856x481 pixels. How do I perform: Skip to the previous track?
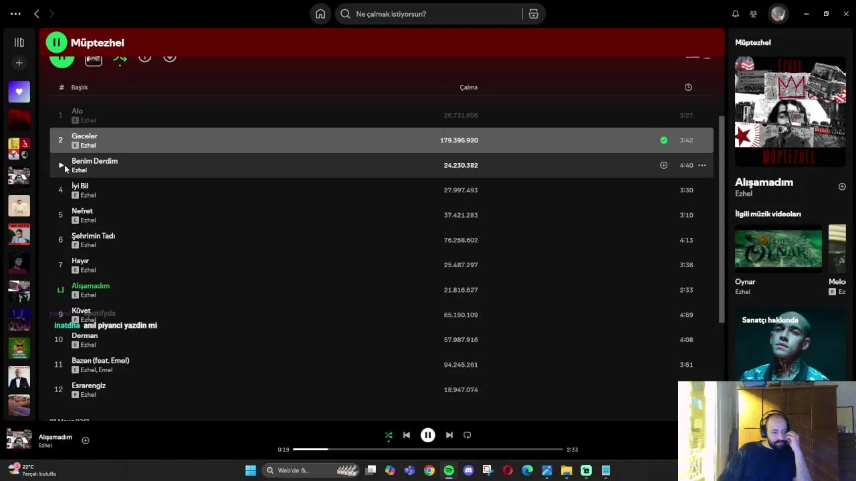407,435
